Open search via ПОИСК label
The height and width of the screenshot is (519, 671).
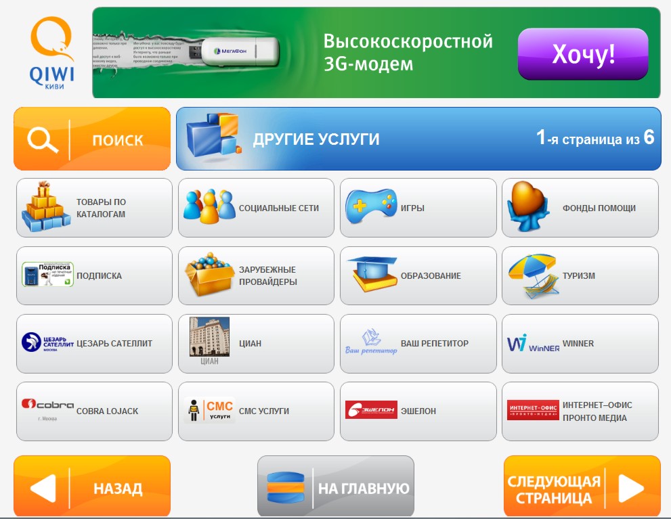[118, 140]
